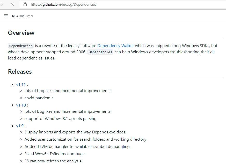The width and height of the screenshot is (226, 166).
Task: View site security information in address bar
Action: pos(25,4)
